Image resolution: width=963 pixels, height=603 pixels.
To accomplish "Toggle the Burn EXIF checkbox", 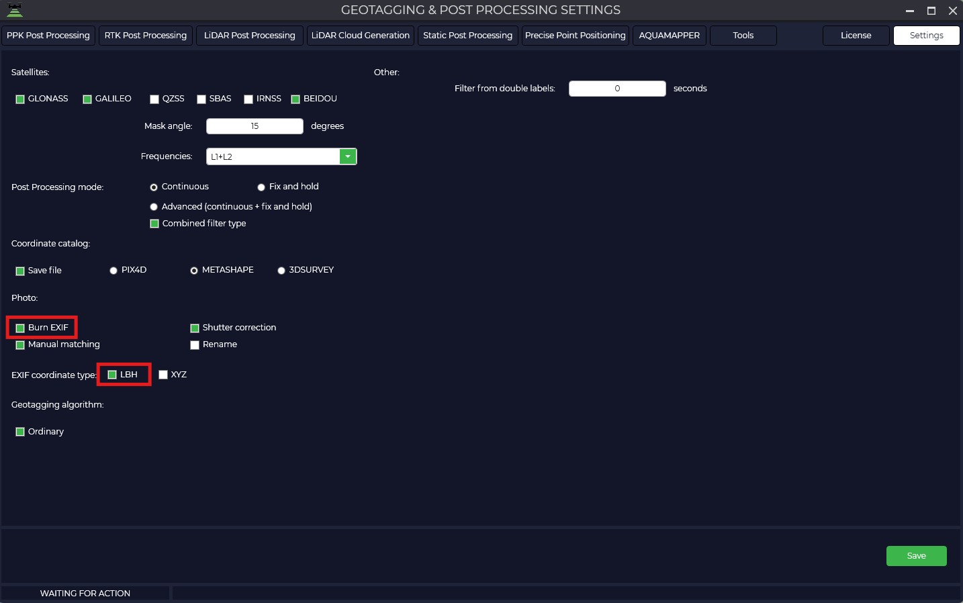I will click(20, 328).
